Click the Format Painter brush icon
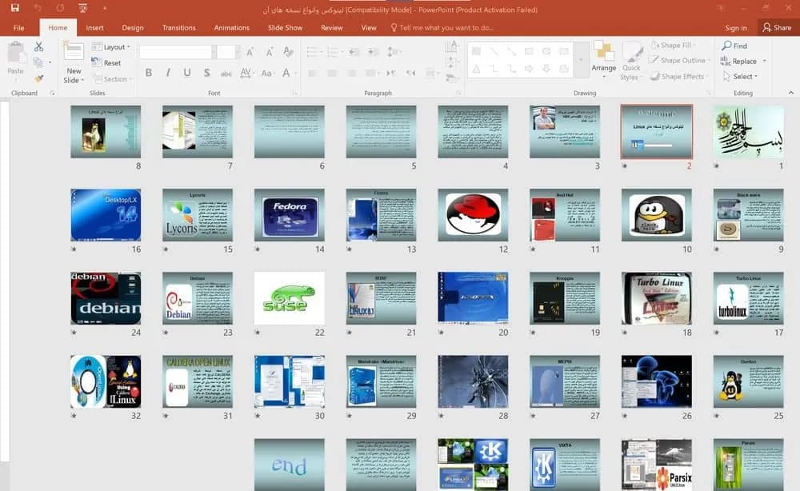Image resolution: width=800 pixels, height=491 pixels. [38, 78]
